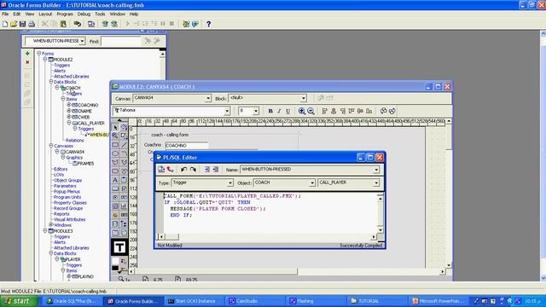
Task: Select the Checkbox item tool in palette
Action: click(x=124, y=188)
